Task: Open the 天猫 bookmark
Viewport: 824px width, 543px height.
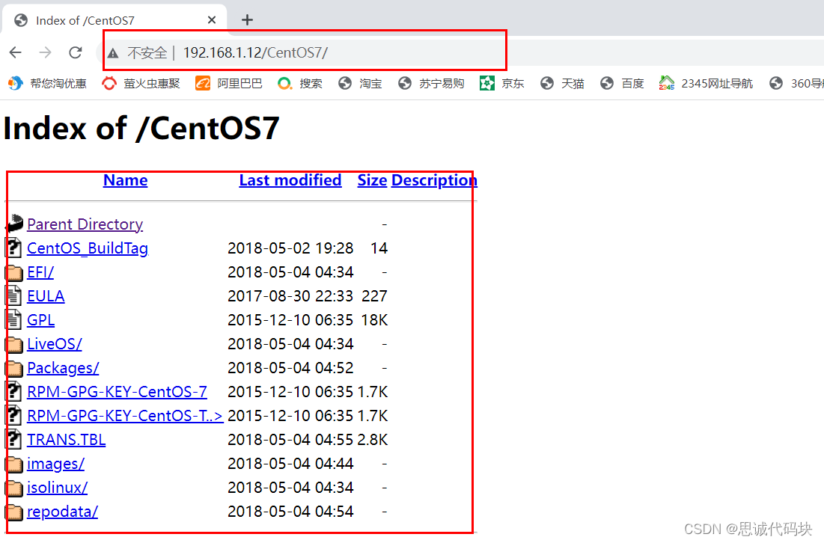Action: point(562,84)
